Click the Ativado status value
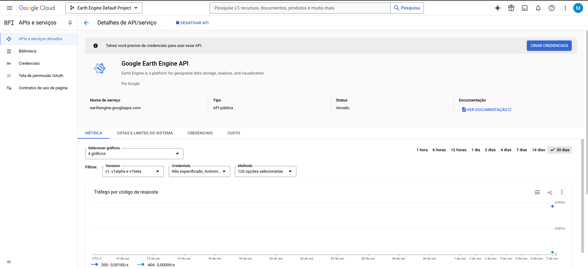 pyautogui.click(x=343, y=108)
